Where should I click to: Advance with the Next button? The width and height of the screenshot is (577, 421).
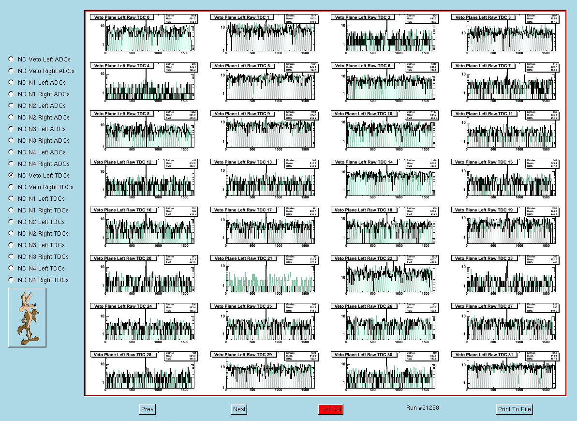coord(239,409)
